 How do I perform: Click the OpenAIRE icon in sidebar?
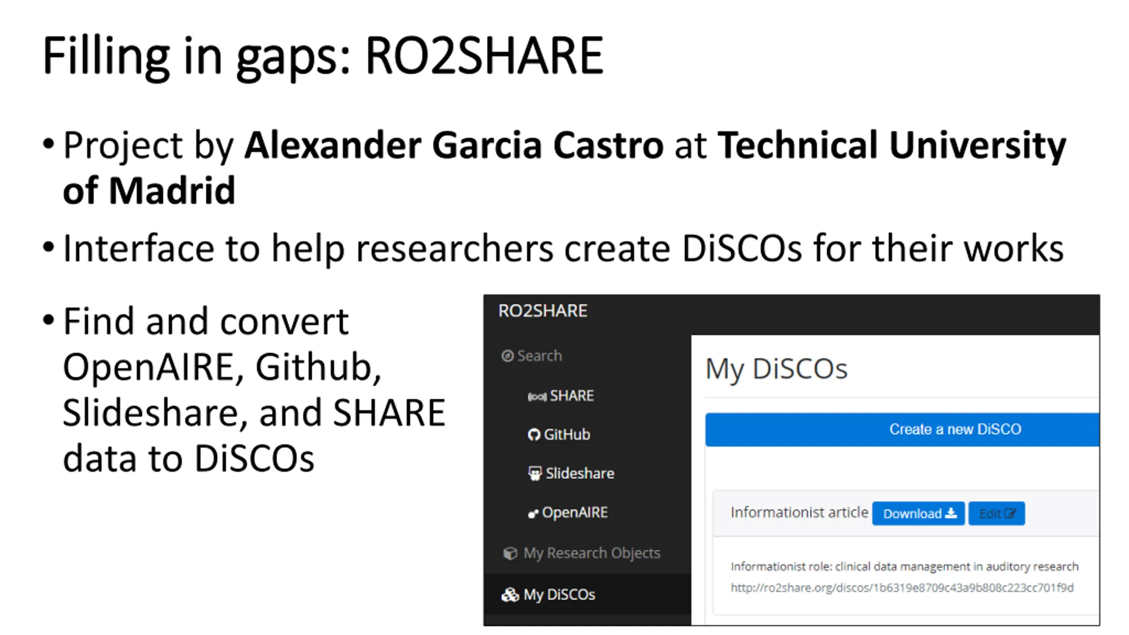[533, 513]
